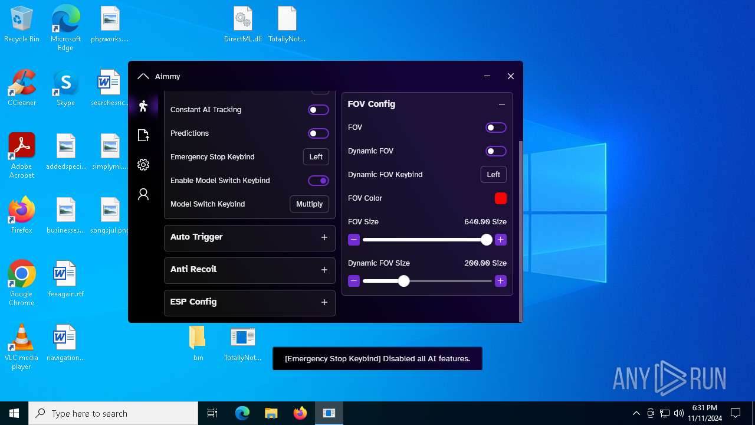Select the bin folder on desktop
This screenshot has width=755, height=425.
[198, 344]
